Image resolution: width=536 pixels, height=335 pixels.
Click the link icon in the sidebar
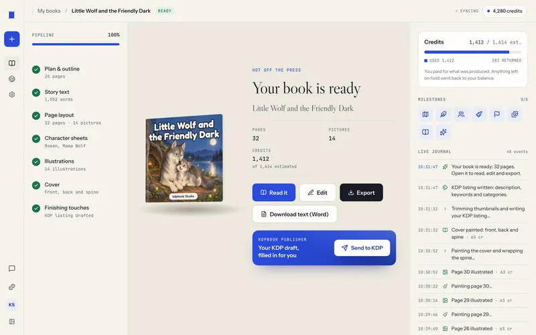pos(11,287)
